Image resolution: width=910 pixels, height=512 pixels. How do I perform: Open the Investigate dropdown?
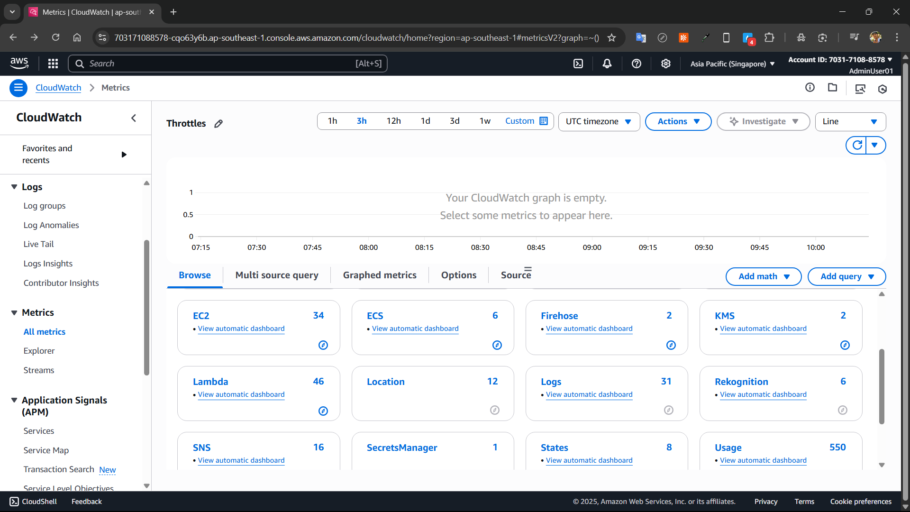(x=763, y=121)
